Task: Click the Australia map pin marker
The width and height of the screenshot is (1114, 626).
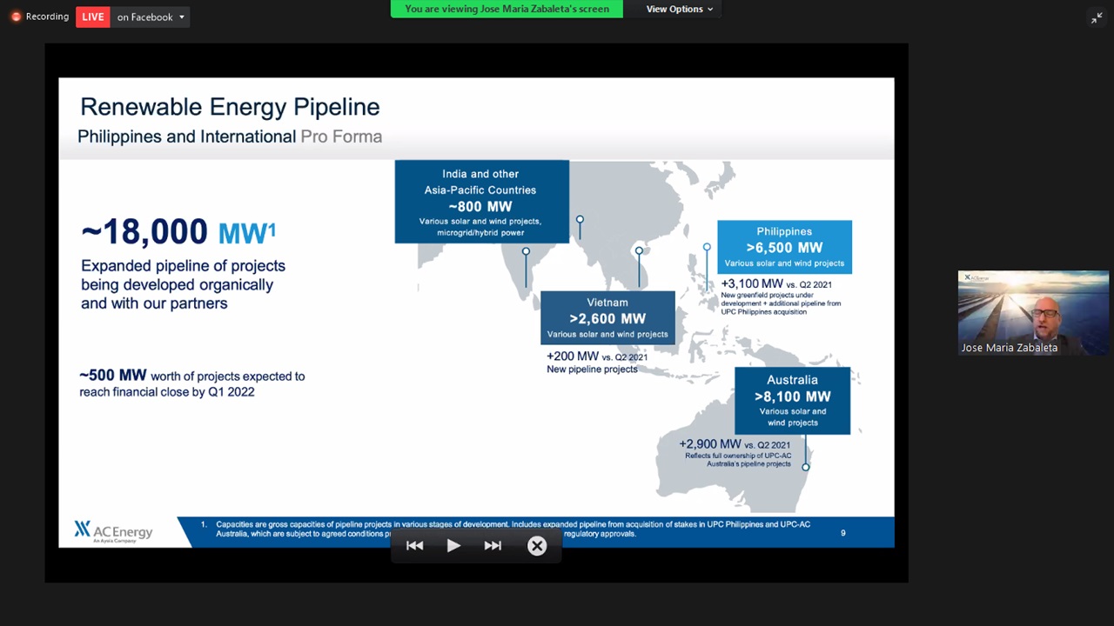Action: tap(806, 467)
